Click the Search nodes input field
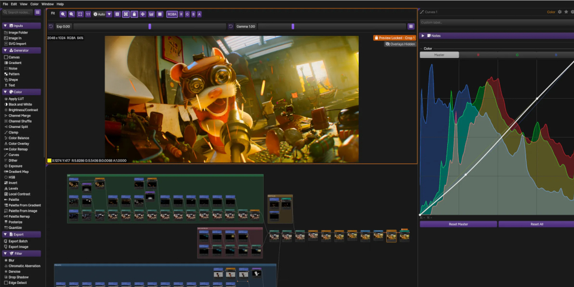The height and width of the screenshot is (287, 574). coord(17,12)
